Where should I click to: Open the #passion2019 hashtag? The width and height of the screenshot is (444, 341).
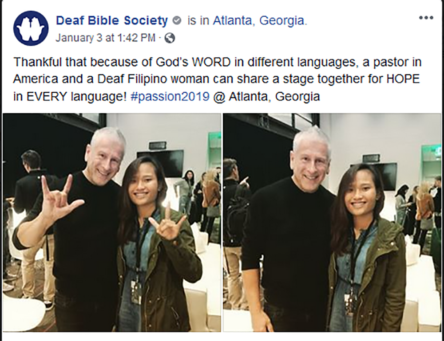[x=170, y=97]
